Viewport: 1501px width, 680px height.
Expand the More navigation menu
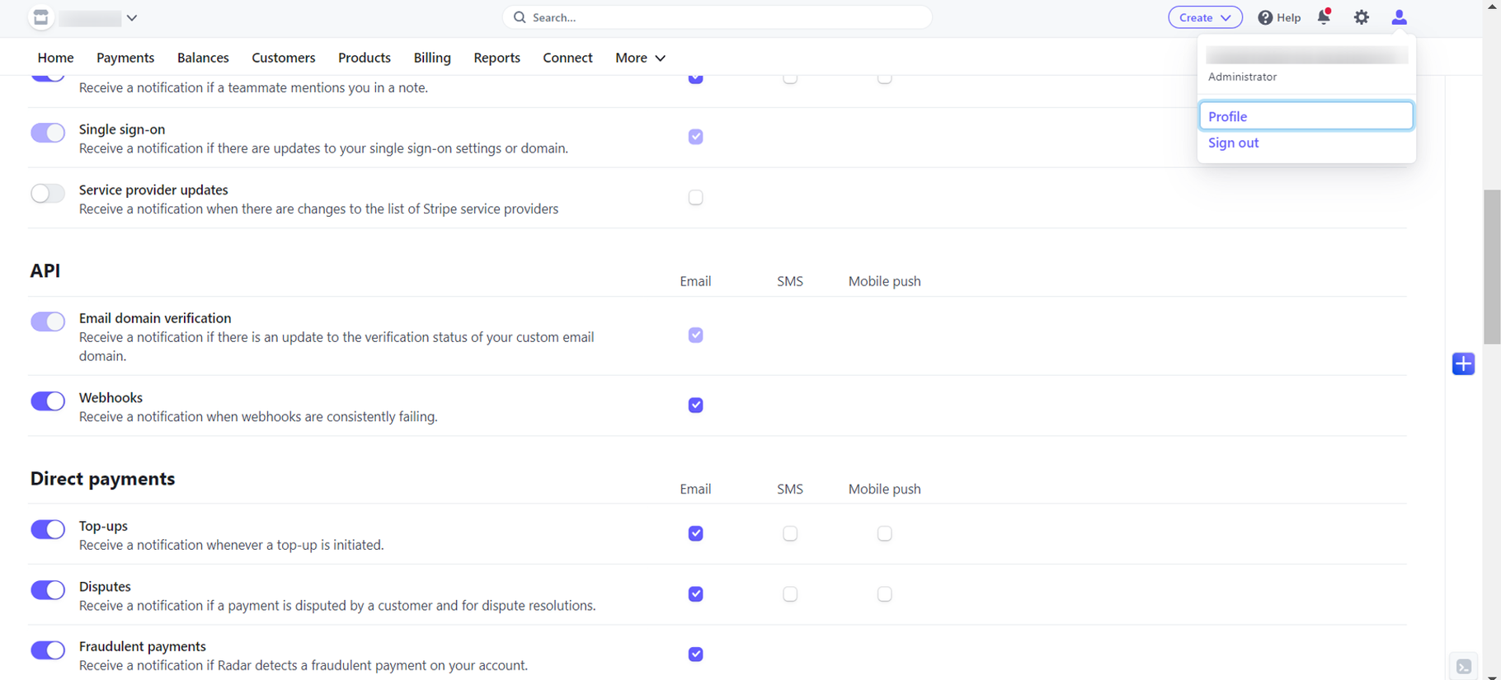640,58
